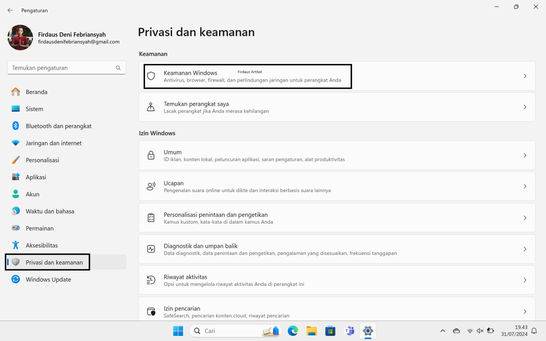Image resolution: width=546 pixels, height=341 pixels.
Task: Open Keamanan Windows shield icon
Action: click(x=151, y=76)
